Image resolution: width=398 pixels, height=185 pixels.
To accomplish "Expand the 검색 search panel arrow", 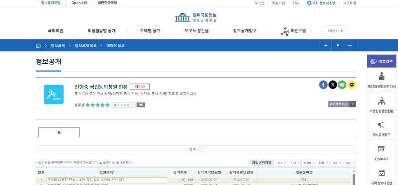I will click(200, 149).
